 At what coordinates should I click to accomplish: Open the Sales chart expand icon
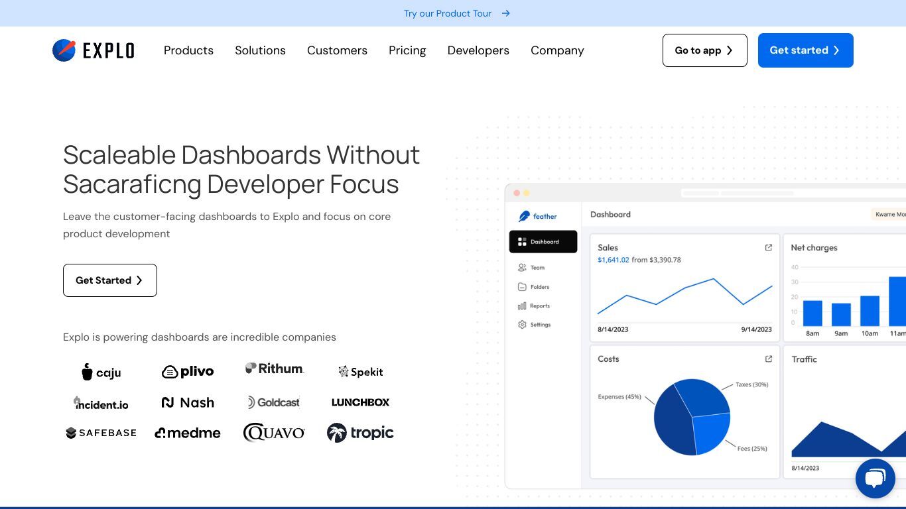coord(769,248)
